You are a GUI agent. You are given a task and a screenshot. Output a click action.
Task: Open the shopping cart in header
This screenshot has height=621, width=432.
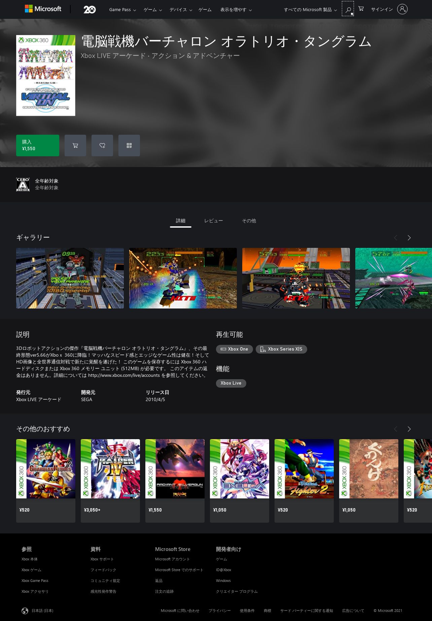(361, 9)
